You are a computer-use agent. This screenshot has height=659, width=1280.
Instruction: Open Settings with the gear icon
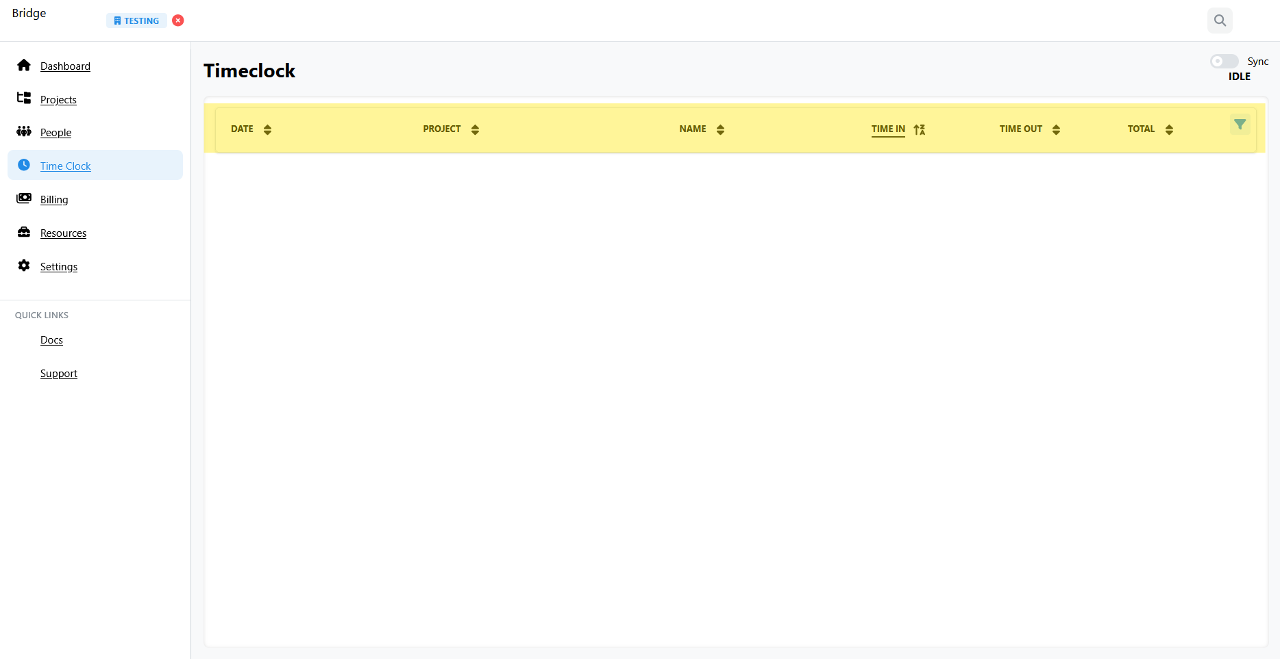coord(24,266)
